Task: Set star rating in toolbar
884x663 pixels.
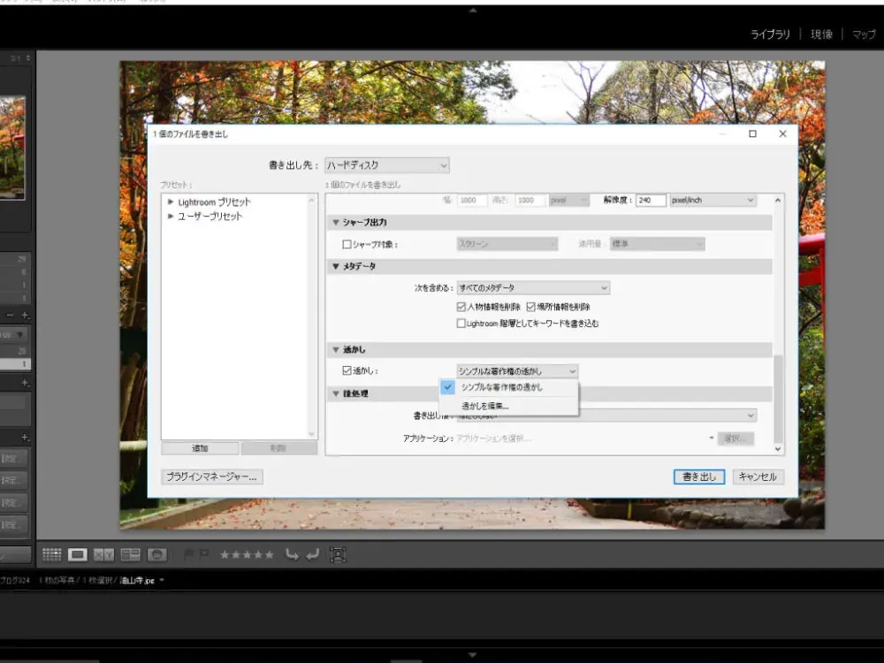Action: coord(247,555)
